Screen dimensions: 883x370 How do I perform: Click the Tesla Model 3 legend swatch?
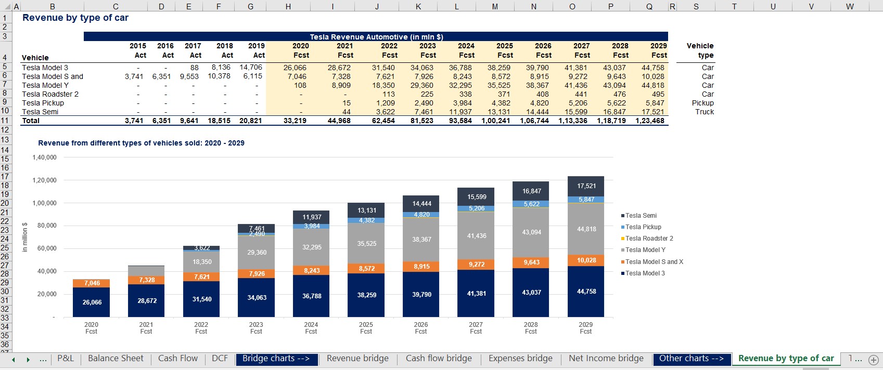click(623, 273)
